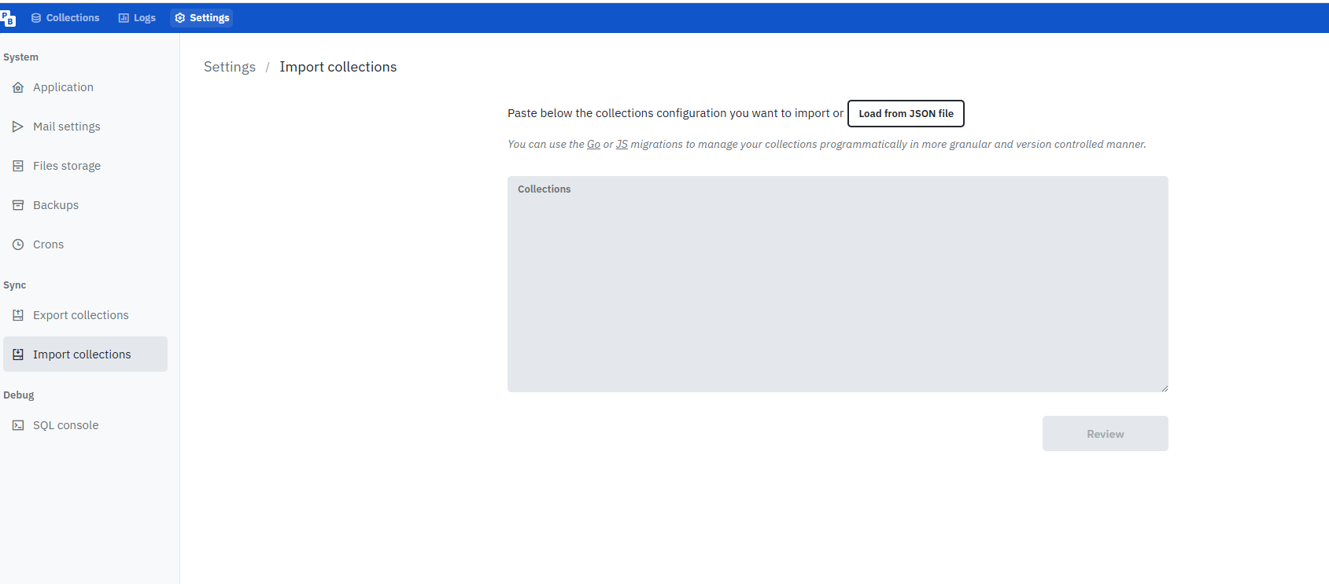The image size is (1329, 584).
Task: Navigate to Crons in the sidebar
Action: [x=85, y=244]
